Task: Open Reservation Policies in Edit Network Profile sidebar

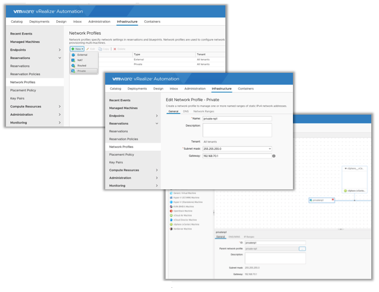Action: [x=124, y=139]
